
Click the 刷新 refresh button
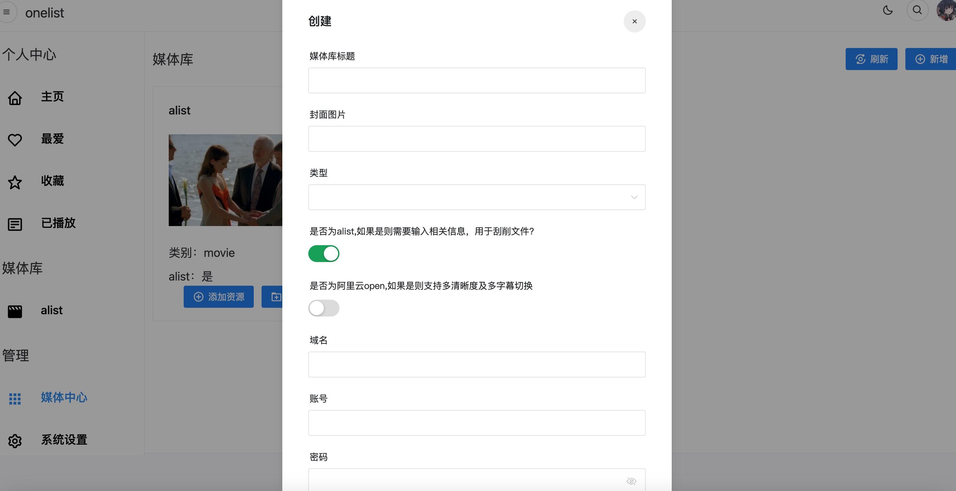pos(871,59)
